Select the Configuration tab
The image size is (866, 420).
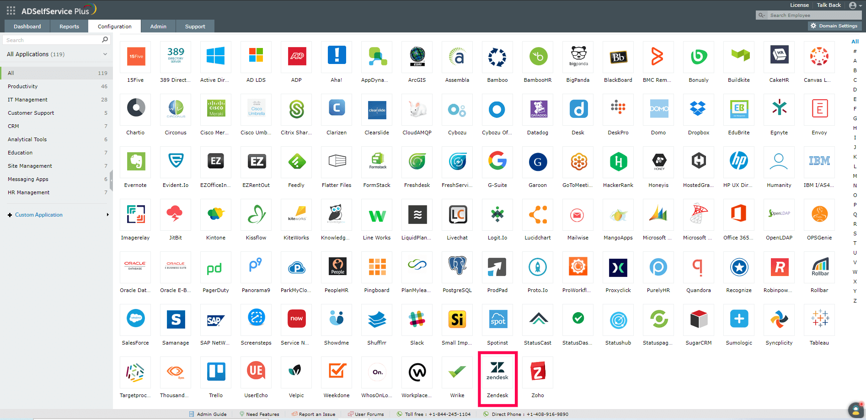pos(115,27)
